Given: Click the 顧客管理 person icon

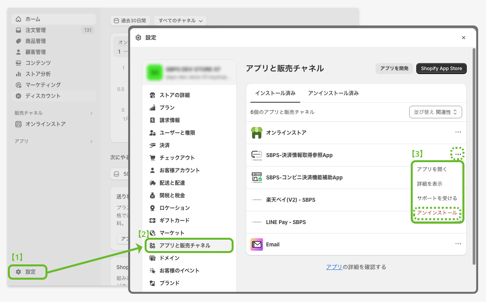Looking at the screenshot, I should pos(18,52).
